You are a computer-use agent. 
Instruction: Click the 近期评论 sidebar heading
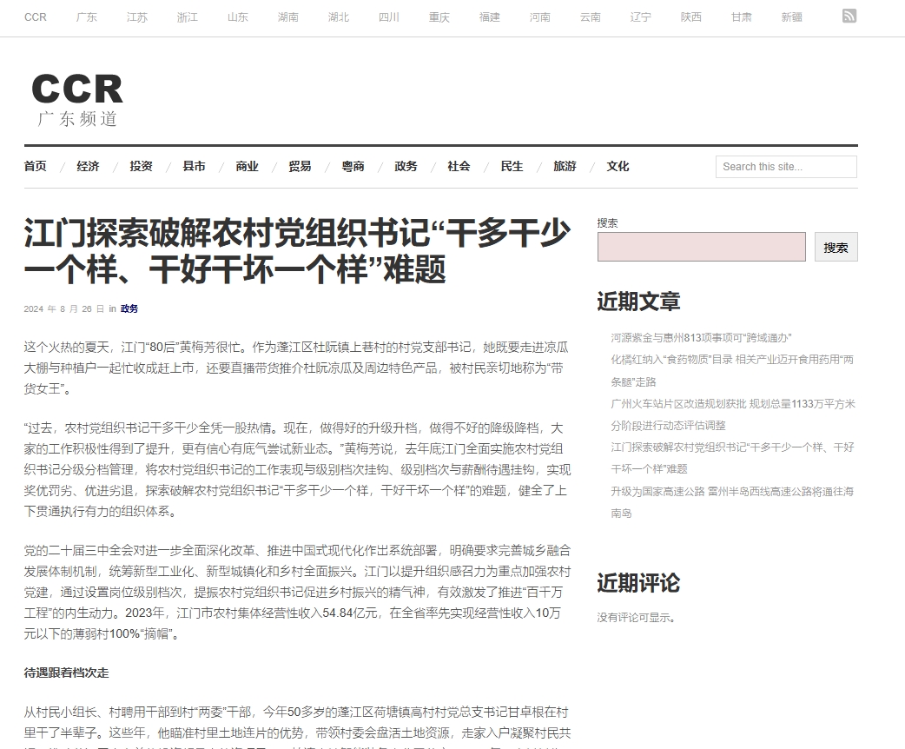click(638, 583)
